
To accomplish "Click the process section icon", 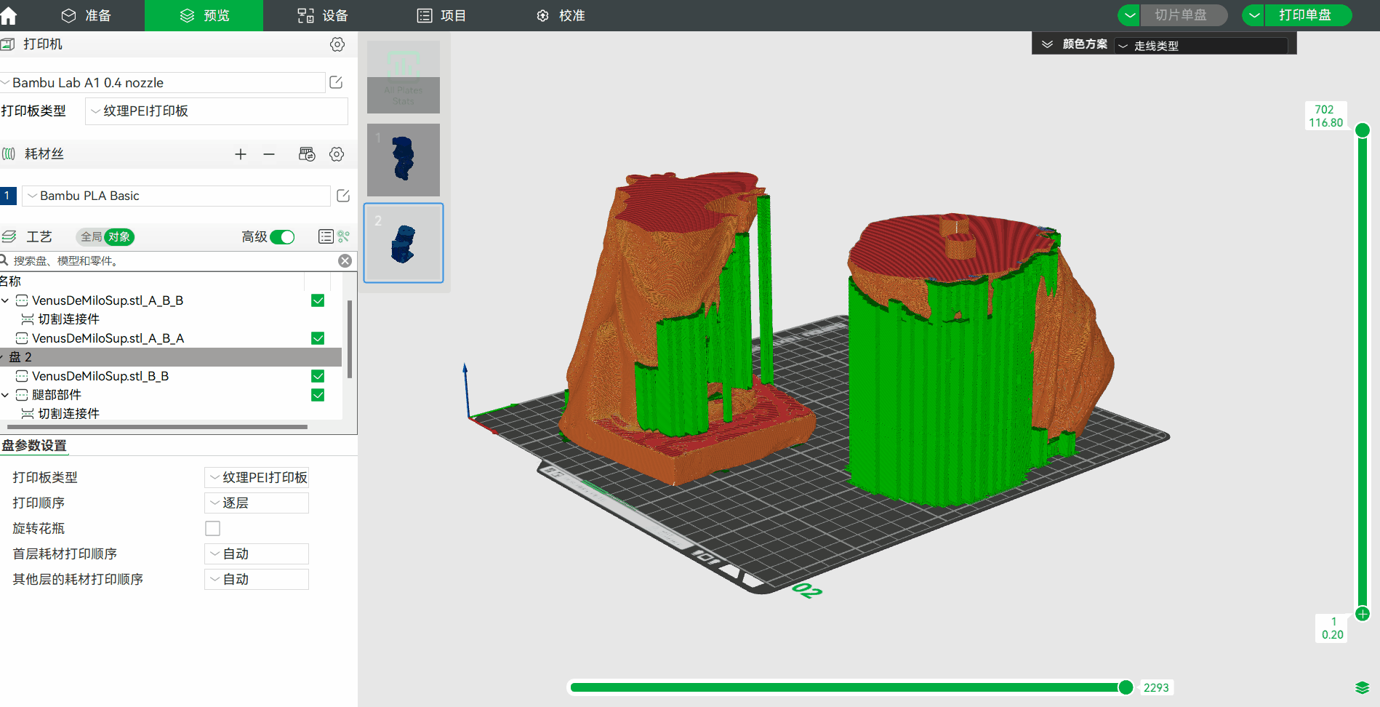I will pos(9,236).
